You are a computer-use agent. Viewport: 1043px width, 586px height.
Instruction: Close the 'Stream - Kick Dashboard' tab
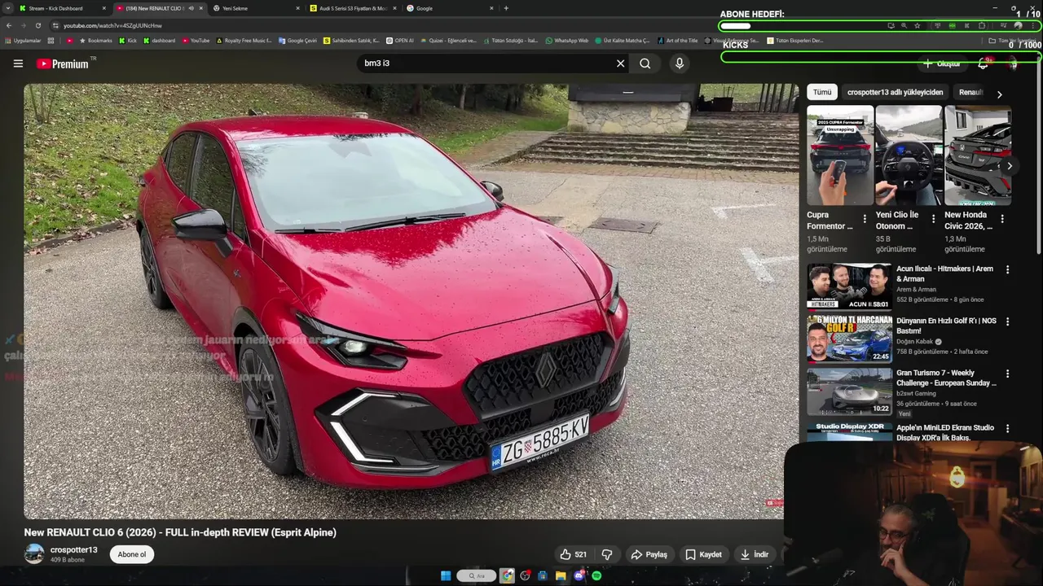click(x=103, y=8)
